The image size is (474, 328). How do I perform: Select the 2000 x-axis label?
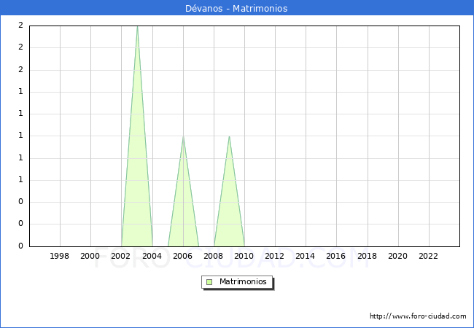pyautogui.click(x=90, y=256)
